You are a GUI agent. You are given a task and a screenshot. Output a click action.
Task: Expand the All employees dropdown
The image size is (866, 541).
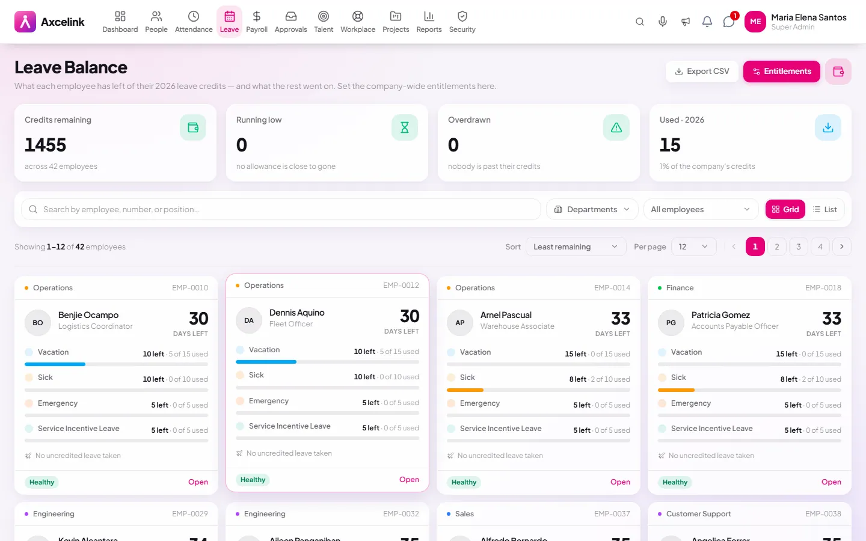tap(701, 209)
